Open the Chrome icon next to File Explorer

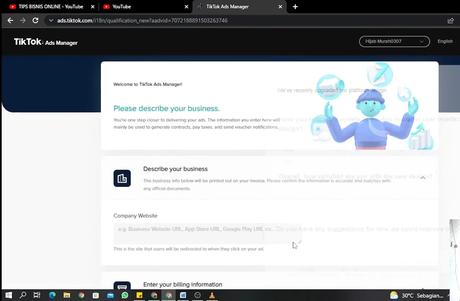(x=81, y=295)
